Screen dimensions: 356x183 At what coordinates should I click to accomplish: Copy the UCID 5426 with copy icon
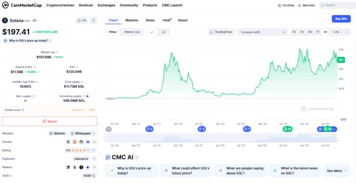94,176
